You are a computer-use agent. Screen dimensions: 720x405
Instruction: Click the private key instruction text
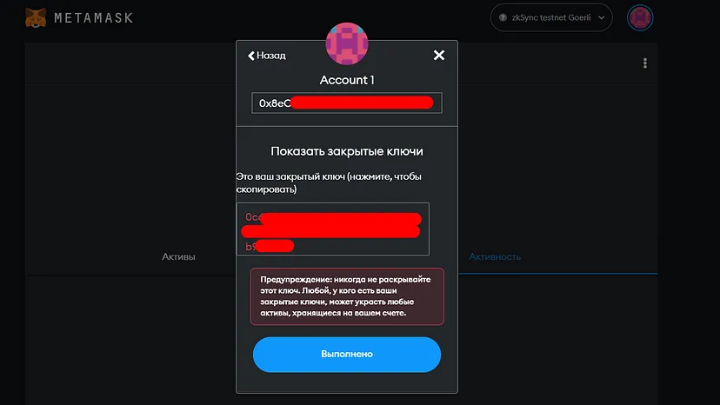pyautogui.click(x=329, y=183)
